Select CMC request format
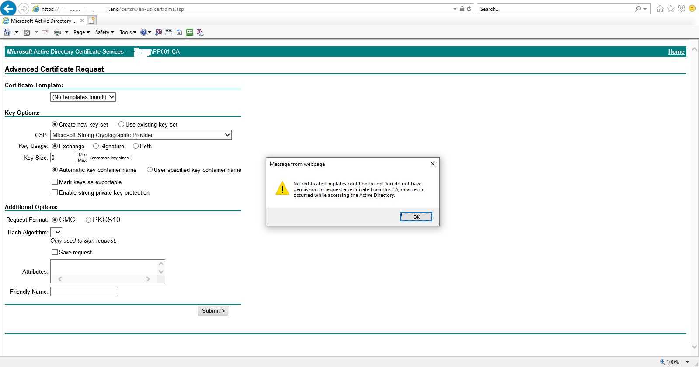699x367 pixels. tap(55, 220)
